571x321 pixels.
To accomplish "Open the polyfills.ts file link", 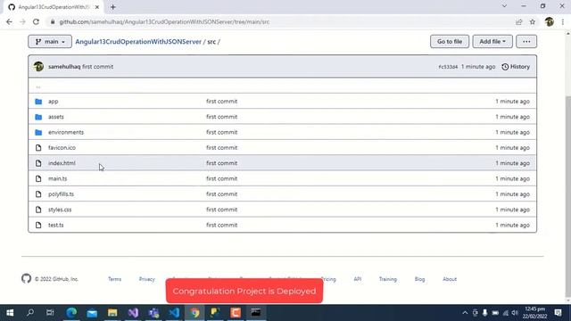I will (61, 194).
